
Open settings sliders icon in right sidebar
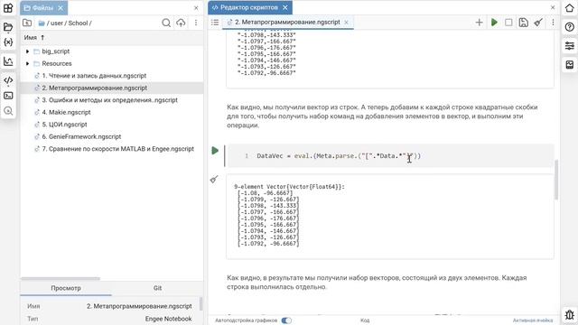pyautogui.click(x=570, y=46)
